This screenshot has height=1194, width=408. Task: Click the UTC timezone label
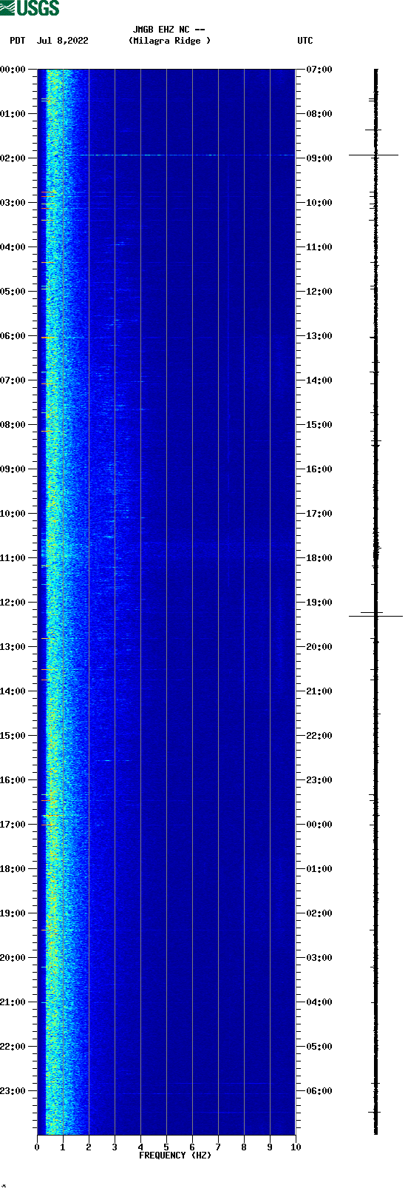305,41
